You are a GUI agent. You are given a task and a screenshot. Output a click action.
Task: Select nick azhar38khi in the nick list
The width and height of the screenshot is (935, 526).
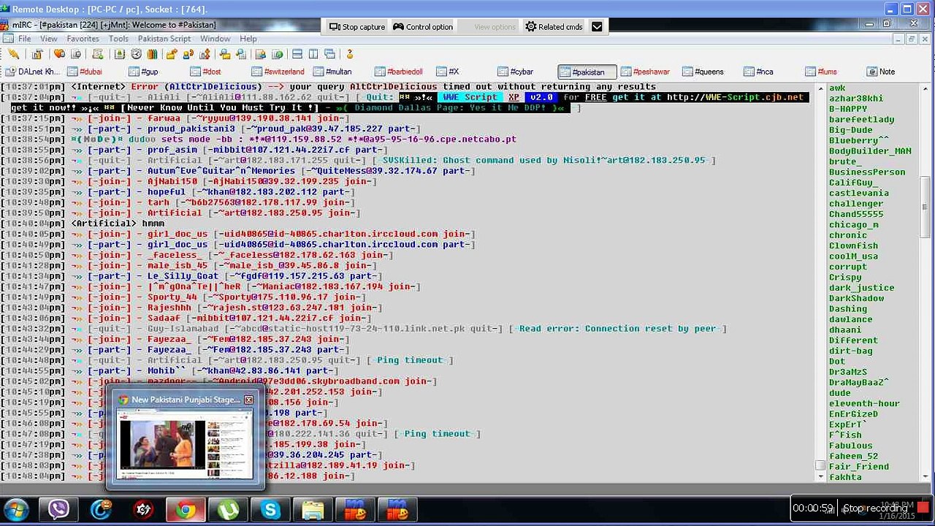(x=855, y=98)
